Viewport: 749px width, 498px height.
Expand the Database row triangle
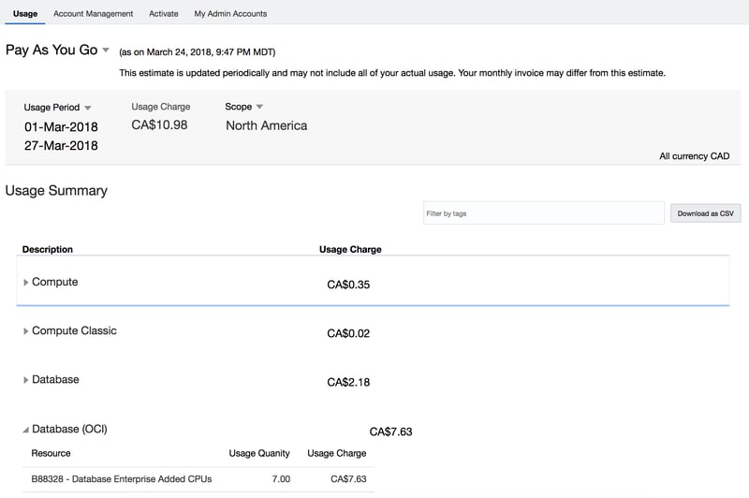click(x=26, y=380)
